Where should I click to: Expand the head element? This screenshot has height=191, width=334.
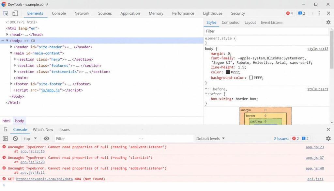(7, 34)
